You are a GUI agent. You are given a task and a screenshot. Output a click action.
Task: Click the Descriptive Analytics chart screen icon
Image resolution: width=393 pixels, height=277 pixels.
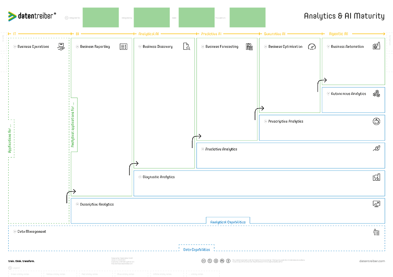click(376, 204)
